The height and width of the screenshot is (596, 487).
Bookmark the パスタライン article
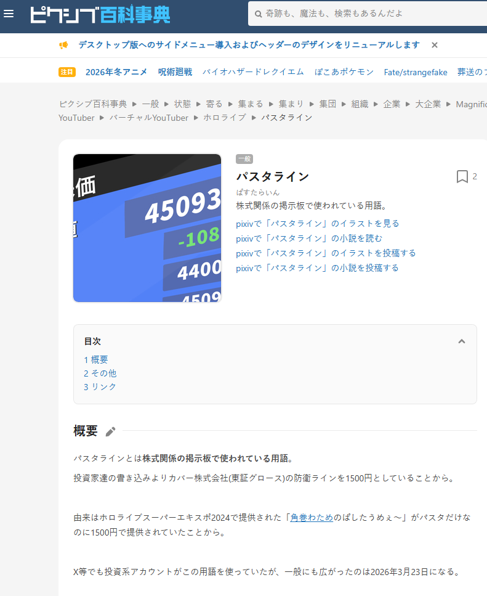click(462, 177)
